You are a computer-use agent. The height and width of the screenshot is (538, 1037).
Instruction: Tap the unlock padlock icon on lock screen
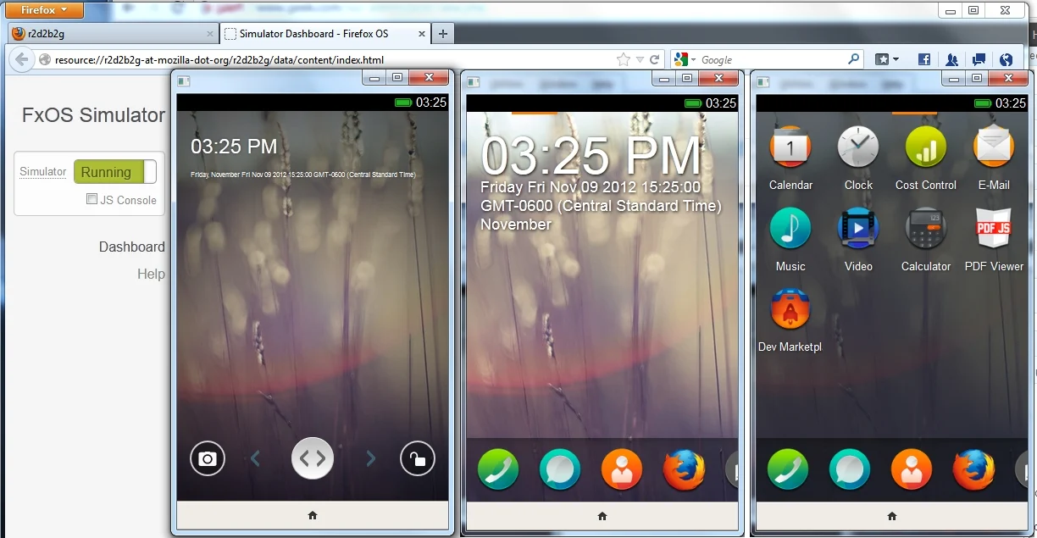[x=418, y=459]
